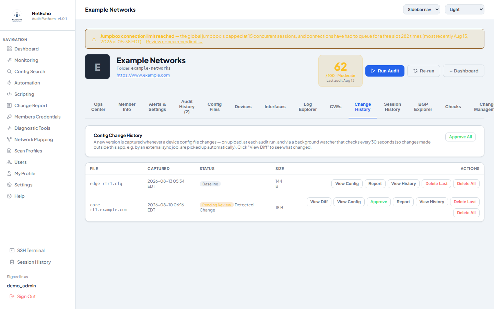Click the warning triangle in the jumpbox alert

click(94, 39)
